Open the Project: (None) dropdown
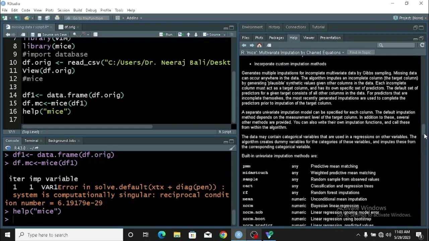Viewport: 429px width, 241px height. tap(410, 18)
